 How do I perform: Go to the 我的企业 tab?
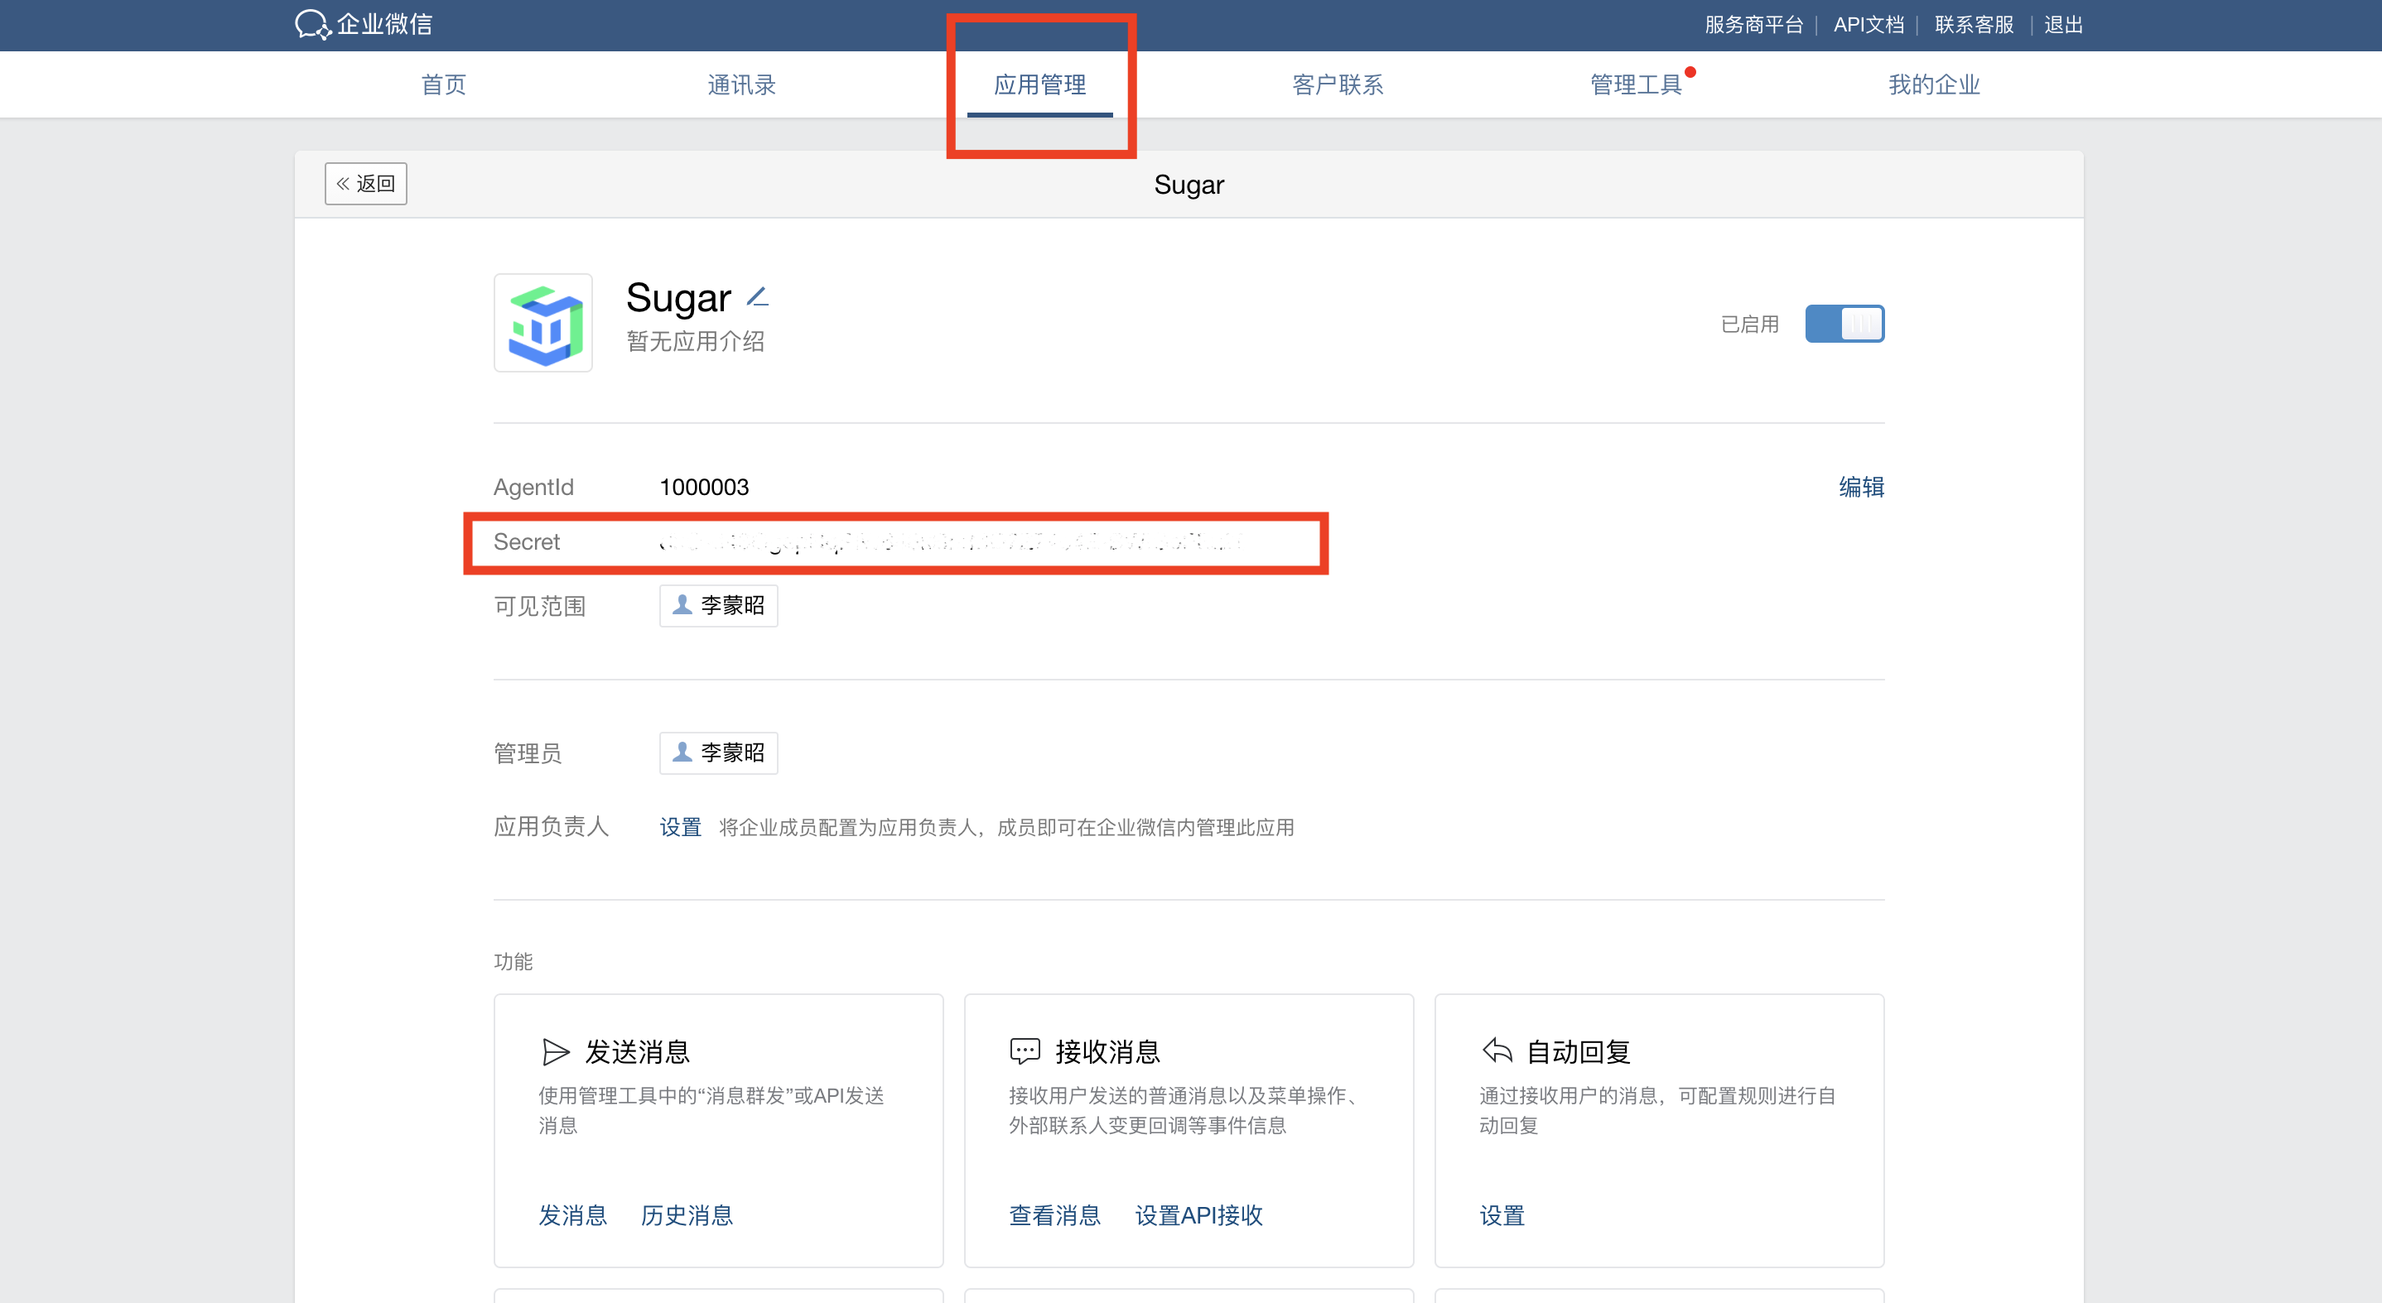1934,85
